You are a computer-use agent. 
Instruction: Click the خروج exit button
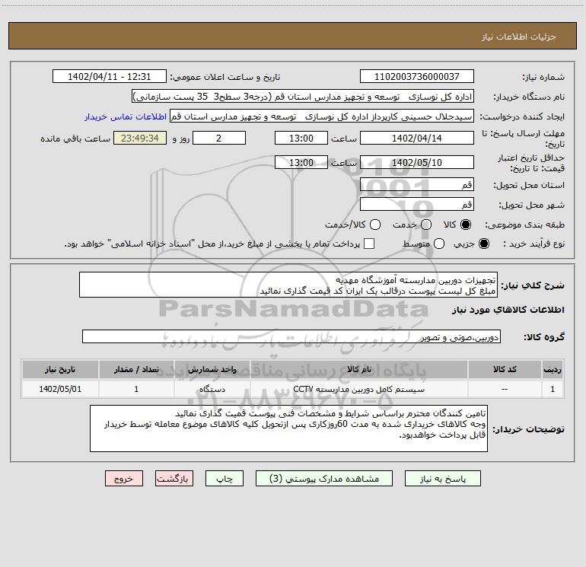coord(124,479)
